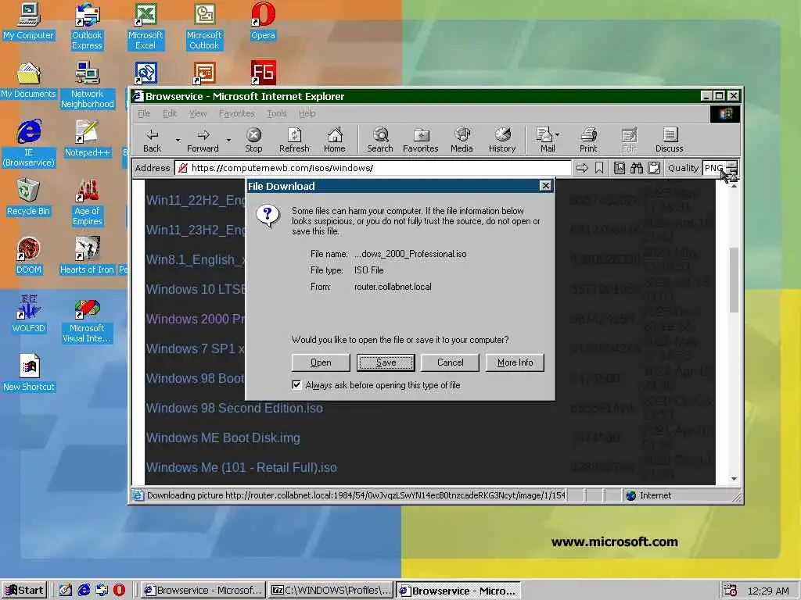The image size is (801, 600).
Task: Open the Favorites menu
Action: [x=236, y=113]
